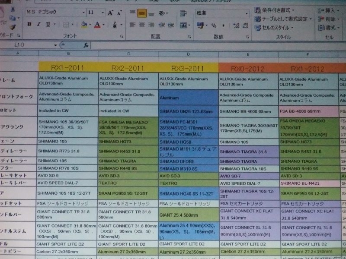
Task: Decrease decimal places
Action: pos(245,25)
